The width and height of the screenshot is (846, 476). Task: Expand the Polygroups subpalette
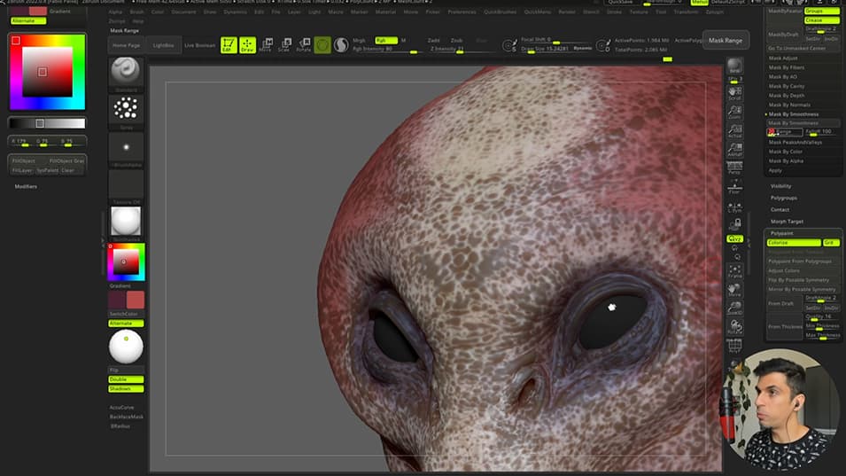coord(783,198)
